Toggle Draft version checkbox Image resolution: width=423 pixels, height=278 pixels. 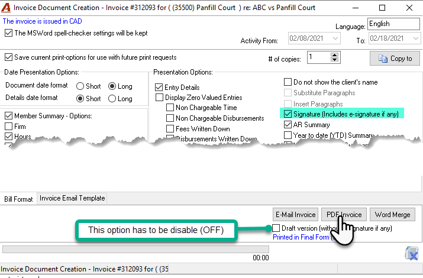276,228
